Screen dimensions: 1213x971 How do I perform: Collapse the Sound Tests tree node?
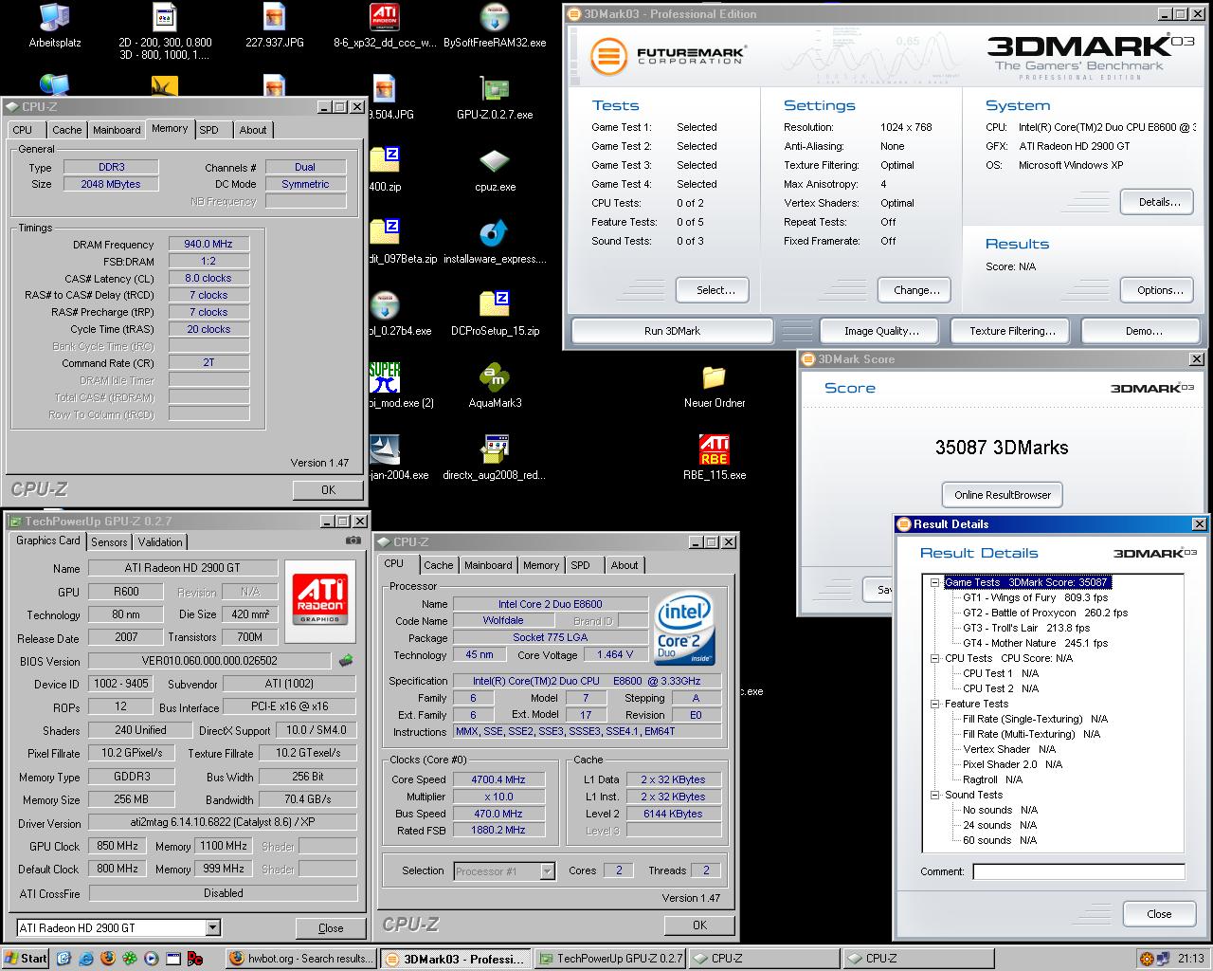(x=934, y=795)
